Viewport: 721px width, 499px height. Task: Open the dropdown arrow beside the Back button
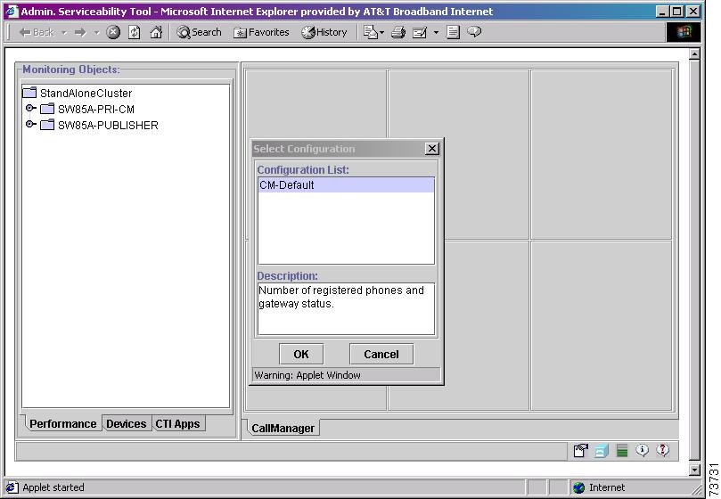click(64, 33)
